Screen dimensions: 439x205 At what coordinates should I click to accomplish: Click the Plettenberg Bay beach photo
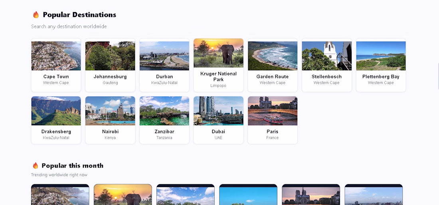381,56
